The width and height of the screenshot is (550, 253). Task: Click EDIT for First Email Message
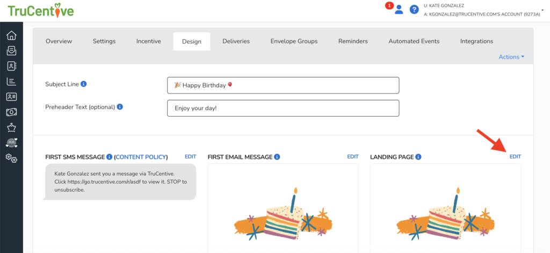[352, 157]
